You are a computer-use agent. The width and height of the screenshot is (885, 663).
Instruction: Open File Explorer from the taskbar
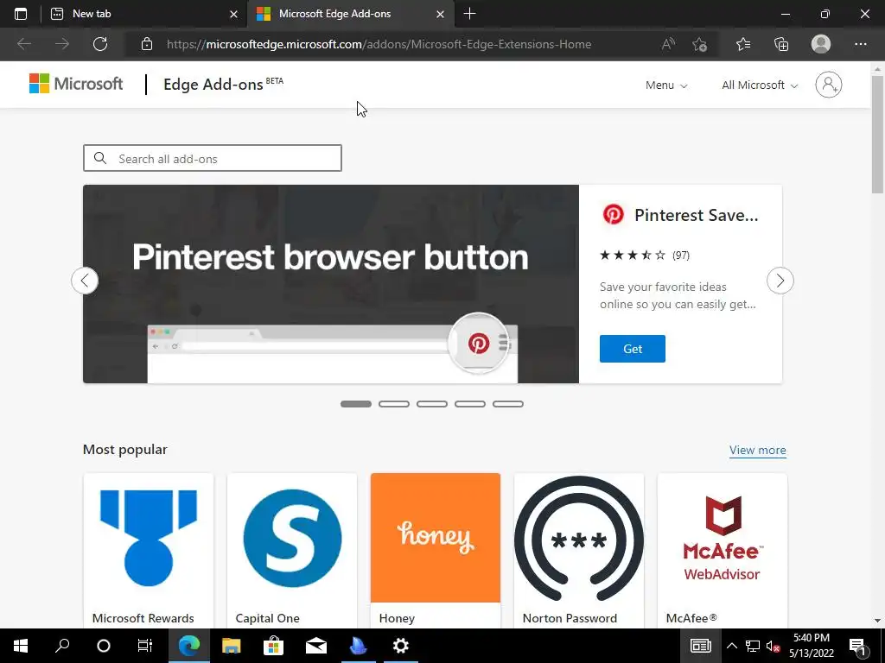(231, 646)
